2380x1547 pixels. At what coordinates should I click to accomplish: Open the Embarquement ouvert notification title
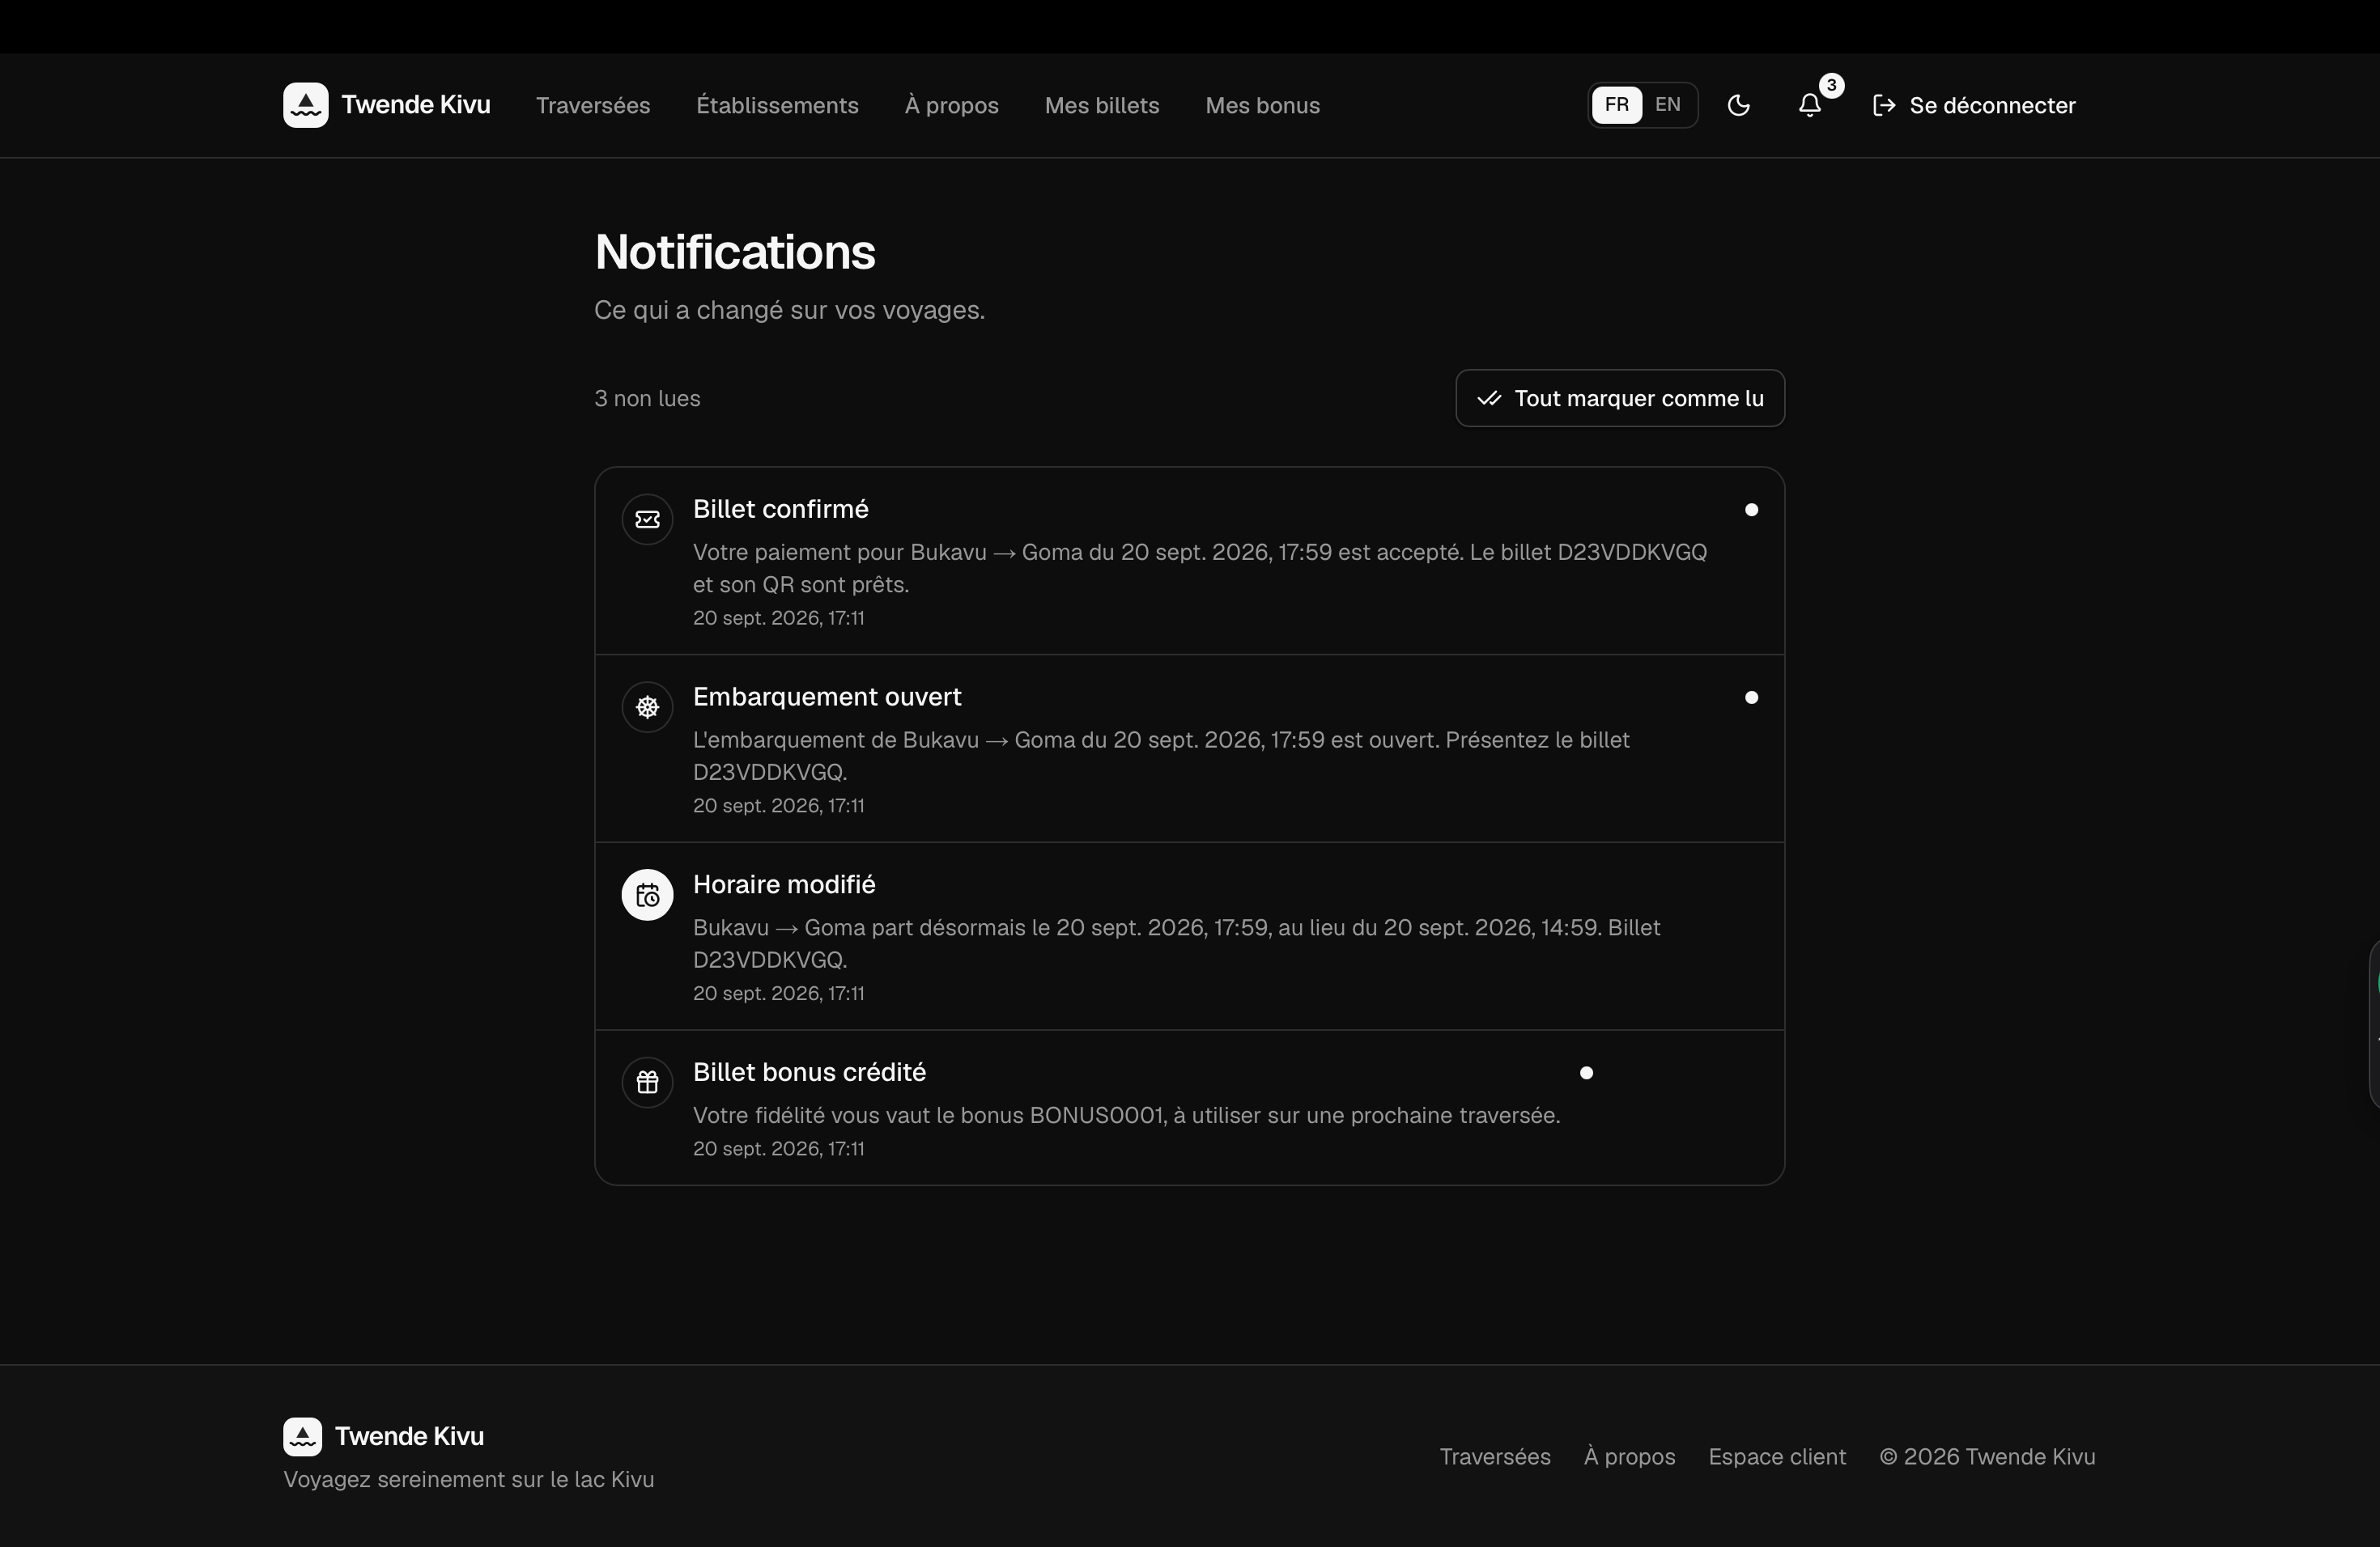pyautogui.click(x=827, y=697)
